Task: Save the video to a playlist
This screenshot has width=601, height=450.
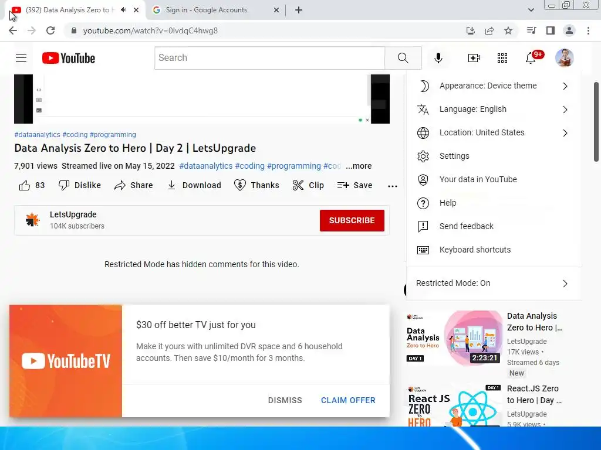Action: (354, 185)
